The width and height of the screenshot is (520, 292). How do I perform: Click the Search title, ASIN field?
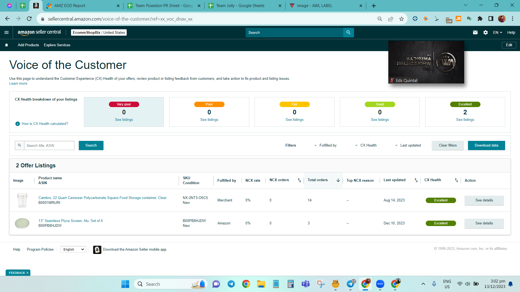click(x=49, y=145)
